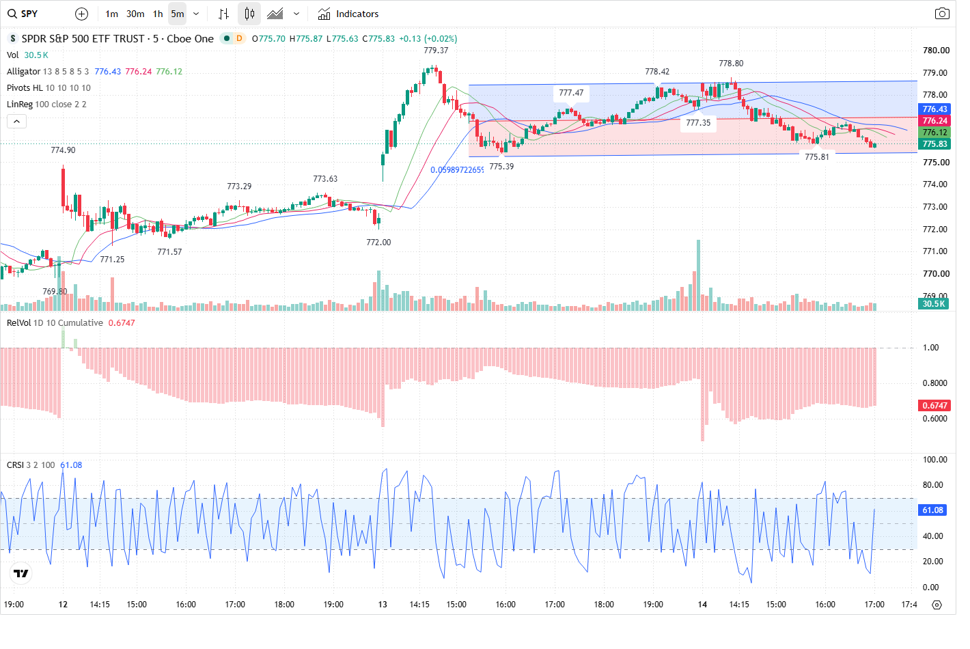Image resolution: width=970 pixels, height=649 pixels.
Task: Click the 13 date marker on time axis
Action: coord(383,605)
